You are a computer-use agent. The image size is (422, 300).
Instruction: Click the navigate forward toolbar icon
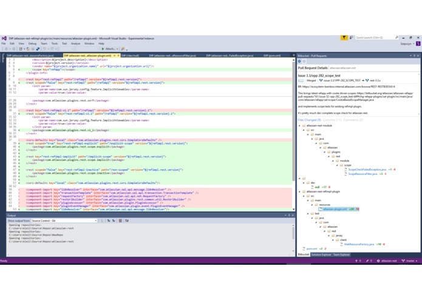14,49
